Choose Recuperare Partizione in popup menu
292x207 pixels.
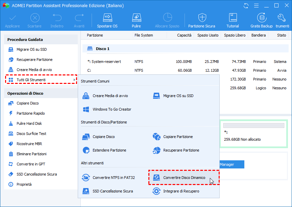[176, 150]
